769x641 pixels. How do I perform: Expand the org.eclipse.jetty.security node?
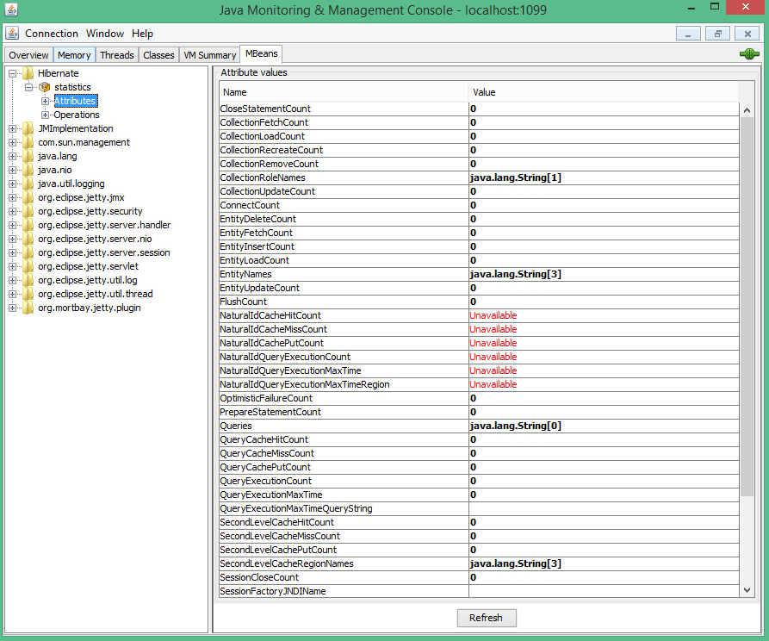(x=12, y=211)
